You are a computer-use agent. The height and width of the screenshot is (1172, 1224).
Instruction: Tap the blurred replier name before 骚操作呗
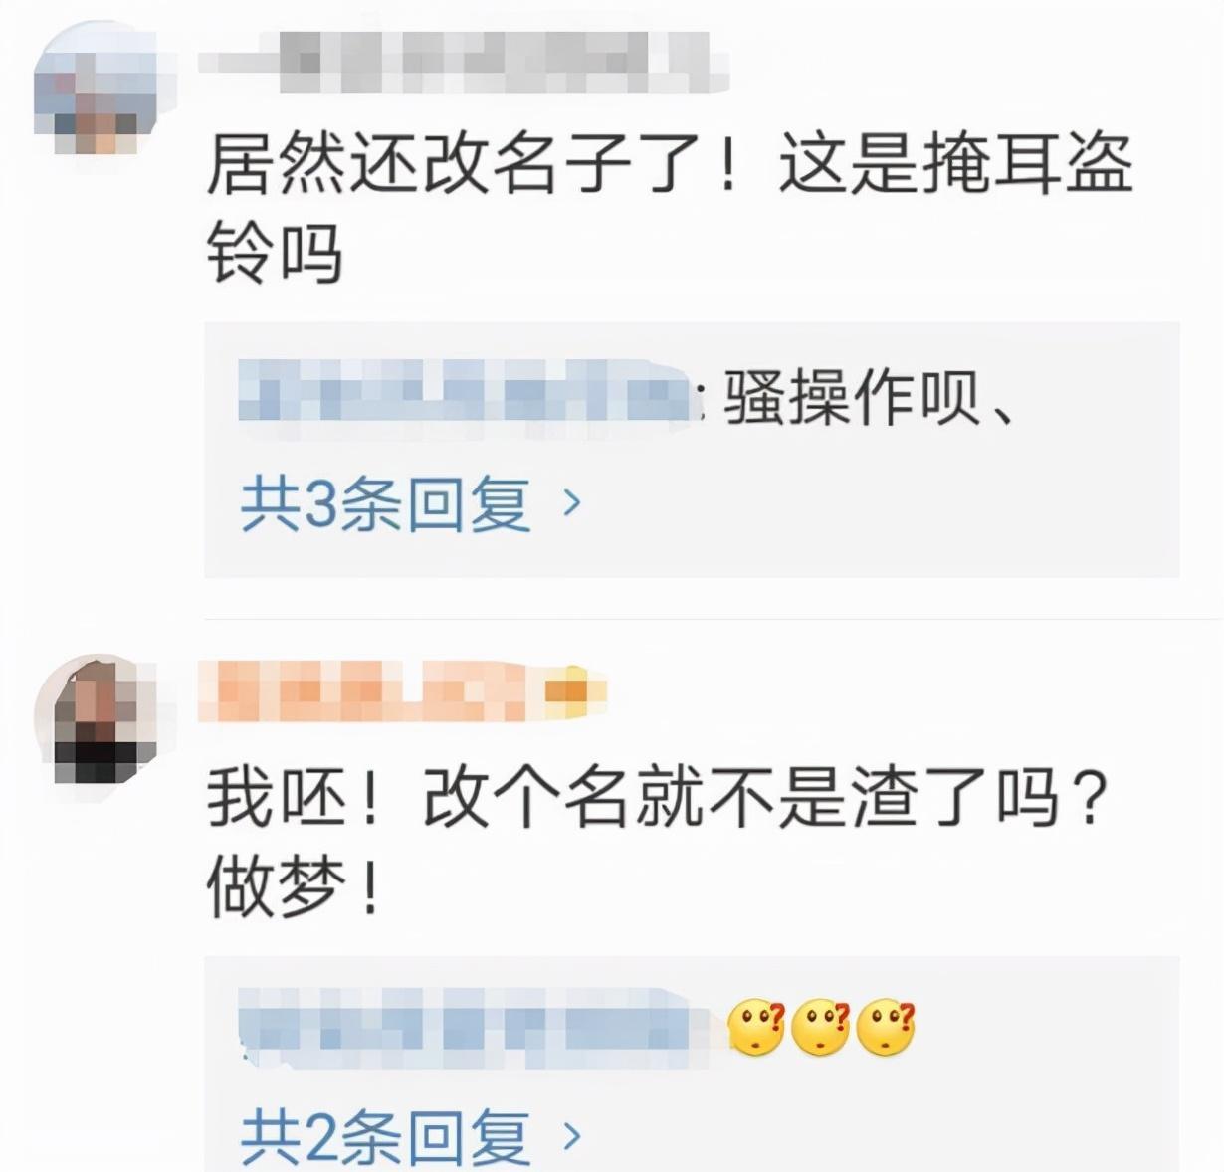coord(466,400)
